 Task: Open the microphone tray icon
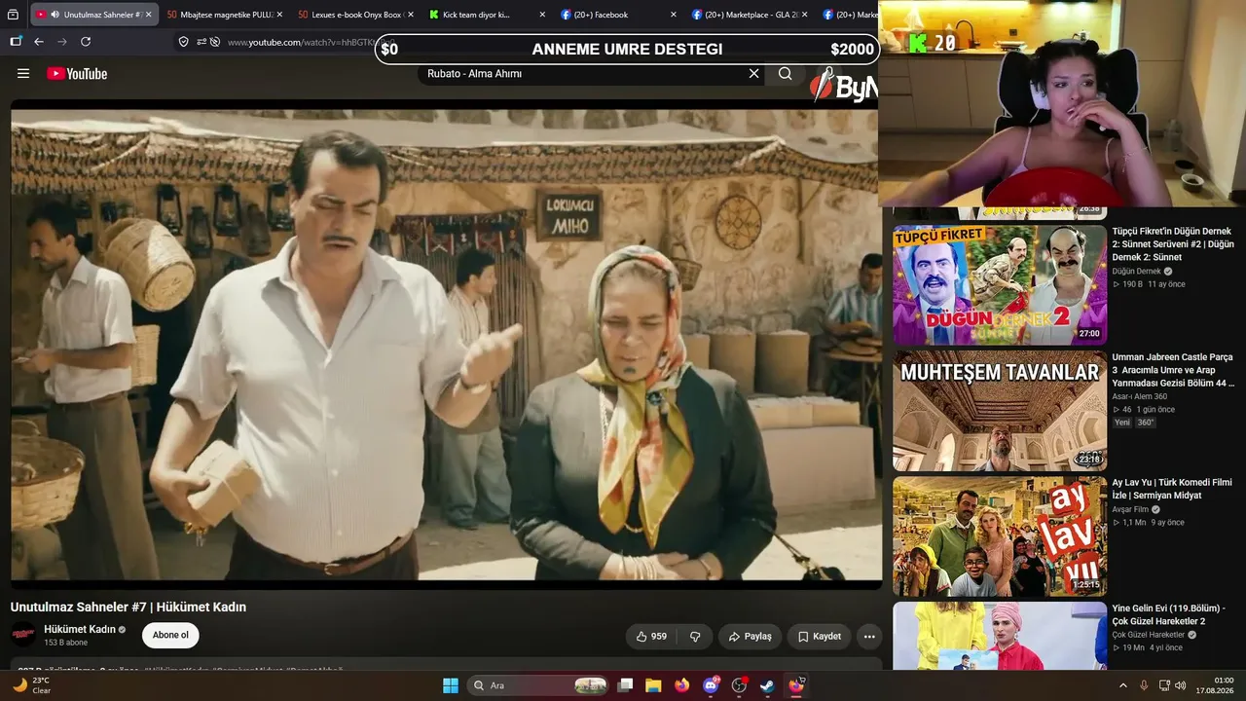[1144, 685]
